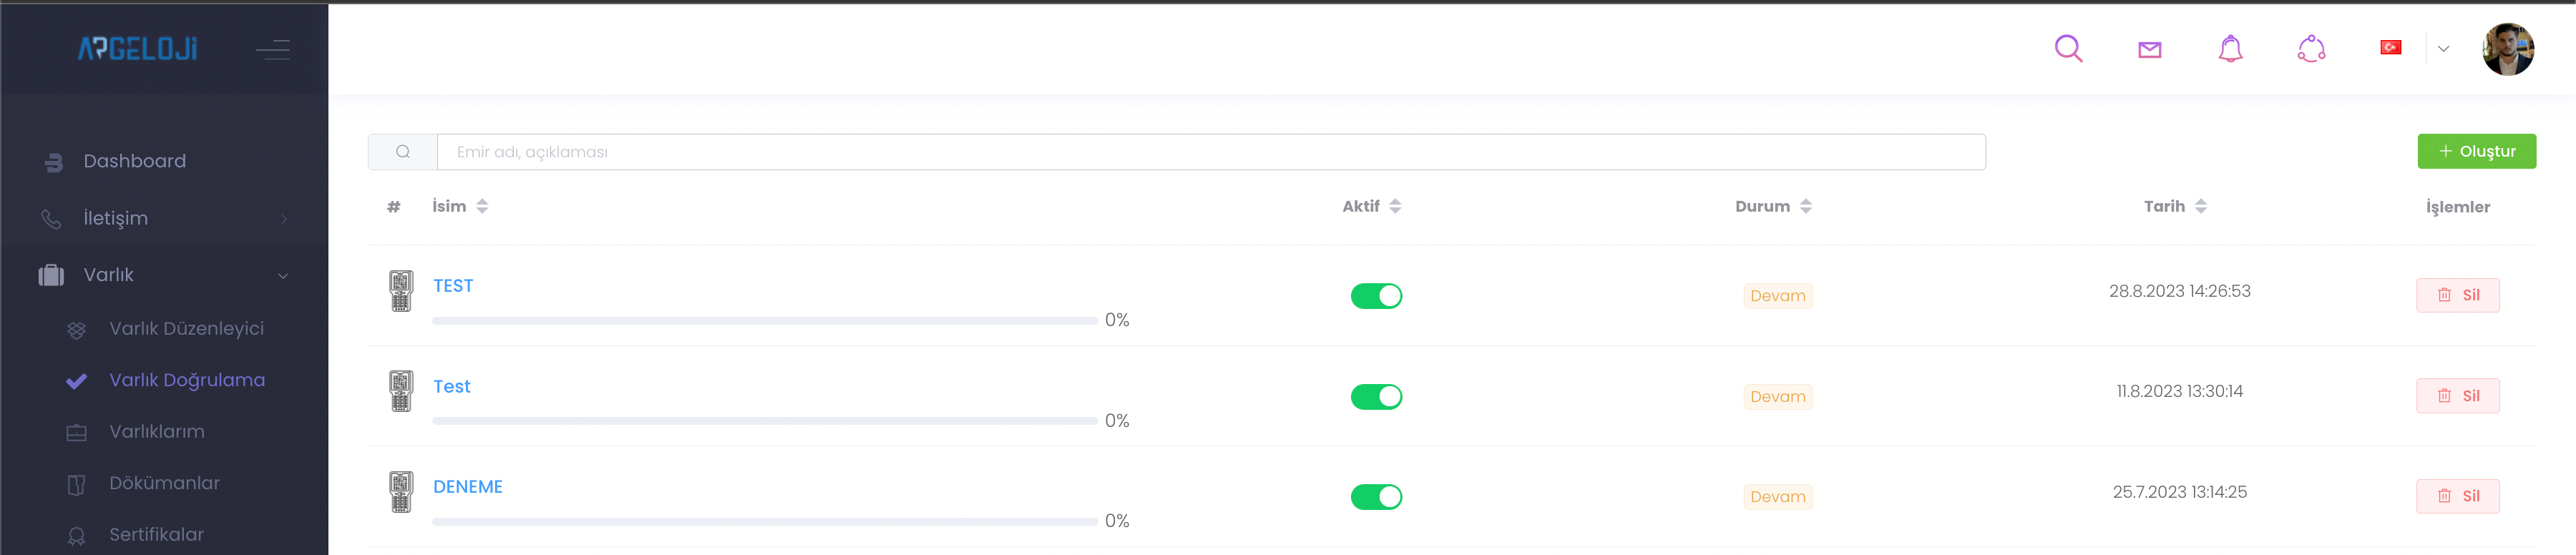Click the search icon beside the filter field
This screenshot has height=555, width=2576.
click(403, 152)
